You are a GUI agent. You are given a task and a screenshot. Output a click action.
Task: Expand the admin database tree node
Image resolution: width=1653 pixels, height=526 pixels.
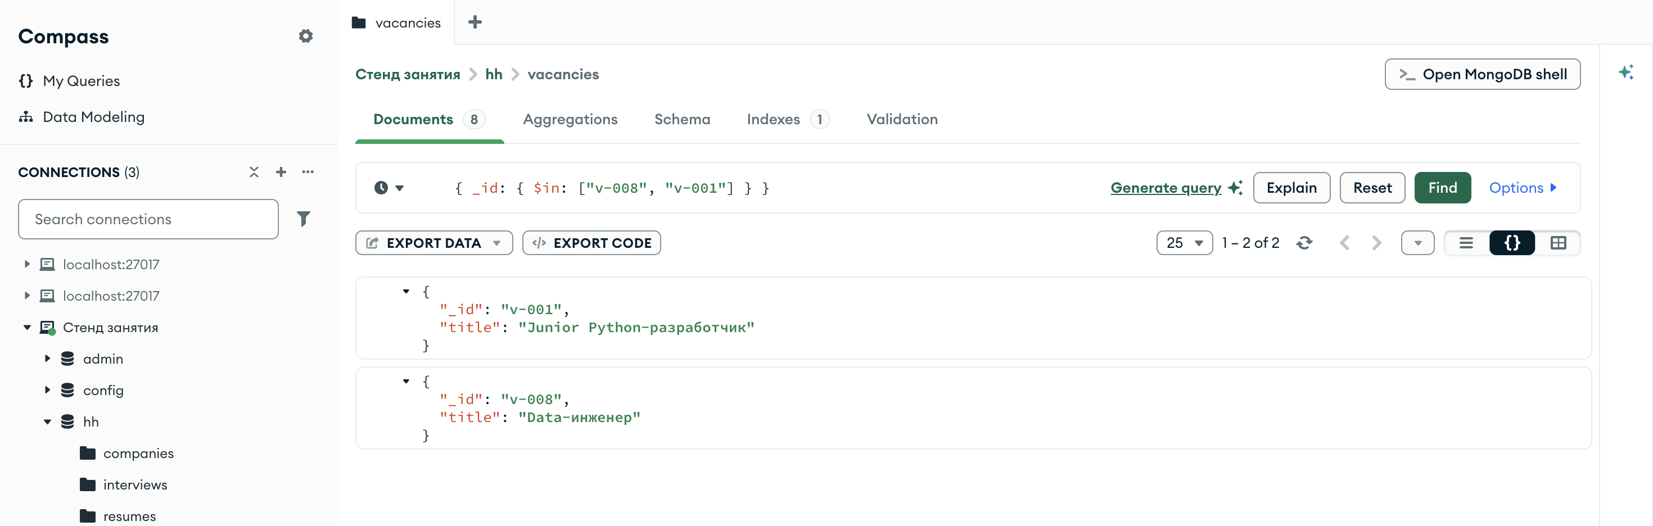pyautogui.click(x=47, y=359)
